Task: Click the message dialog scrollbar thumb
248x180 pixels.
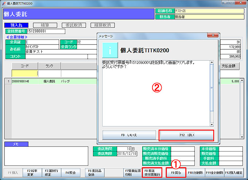Action: (212, 87)
